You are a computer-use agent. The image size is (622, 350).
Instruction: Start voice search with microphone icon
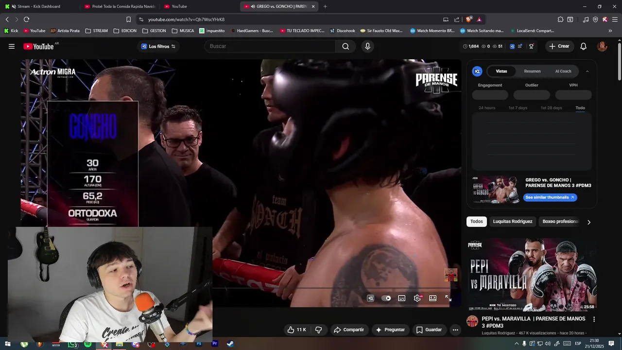pos(367,46)
